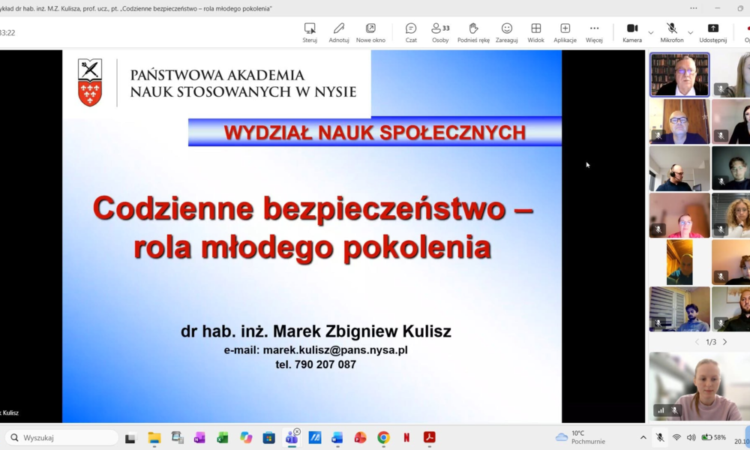Viewport: 750px width, 450px height.
Task: Expand the Kamera options dropdown arrow
Action: tap(650, 32)
